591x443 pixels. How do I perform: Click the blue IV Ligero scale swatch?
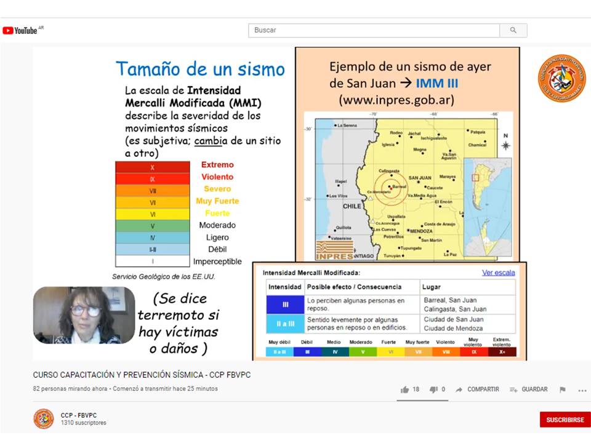coord(152,237)
